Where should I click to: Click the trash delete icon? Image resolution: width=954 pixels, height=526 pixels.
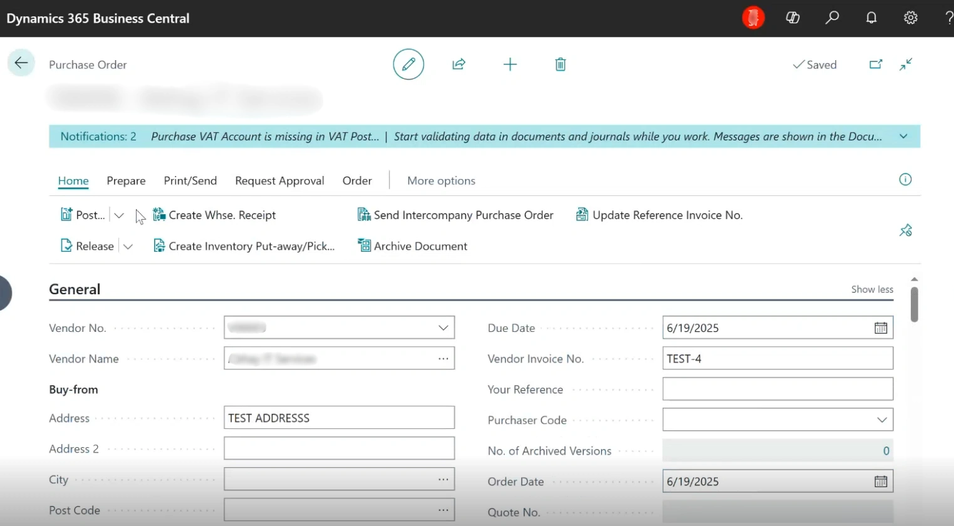561,64
